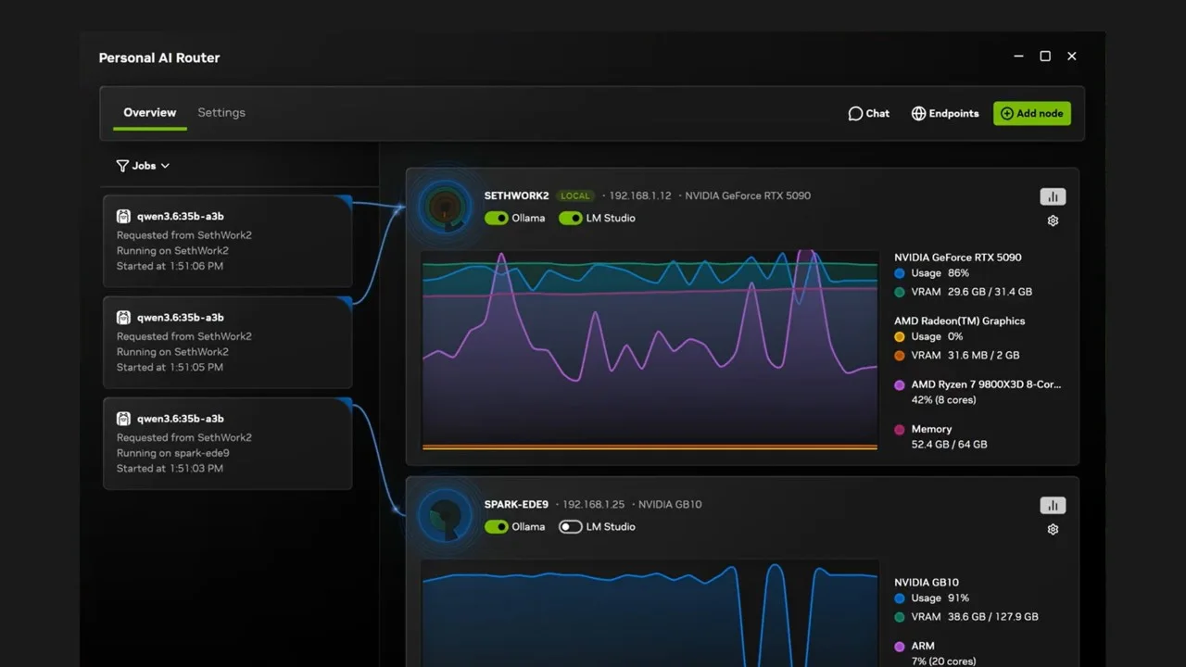Open SPARK-EDE9 settings gear icon
This screenshot has height=667, width=1186.
(1053, 530)
